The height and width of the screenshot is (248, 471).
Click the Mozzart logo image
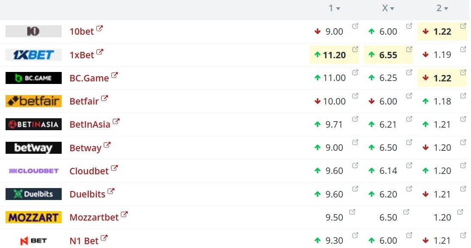[33, 218]
